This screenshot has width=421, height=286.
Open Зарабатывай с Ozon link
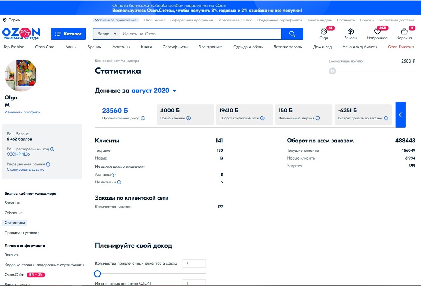point(235,20)
